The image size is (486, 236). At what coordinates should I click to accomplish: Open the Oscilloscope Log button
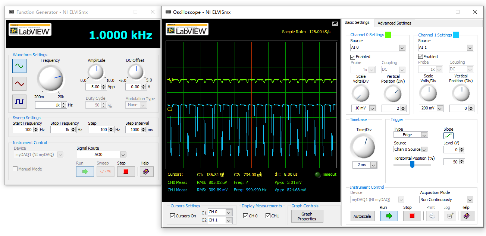[450, 216]
